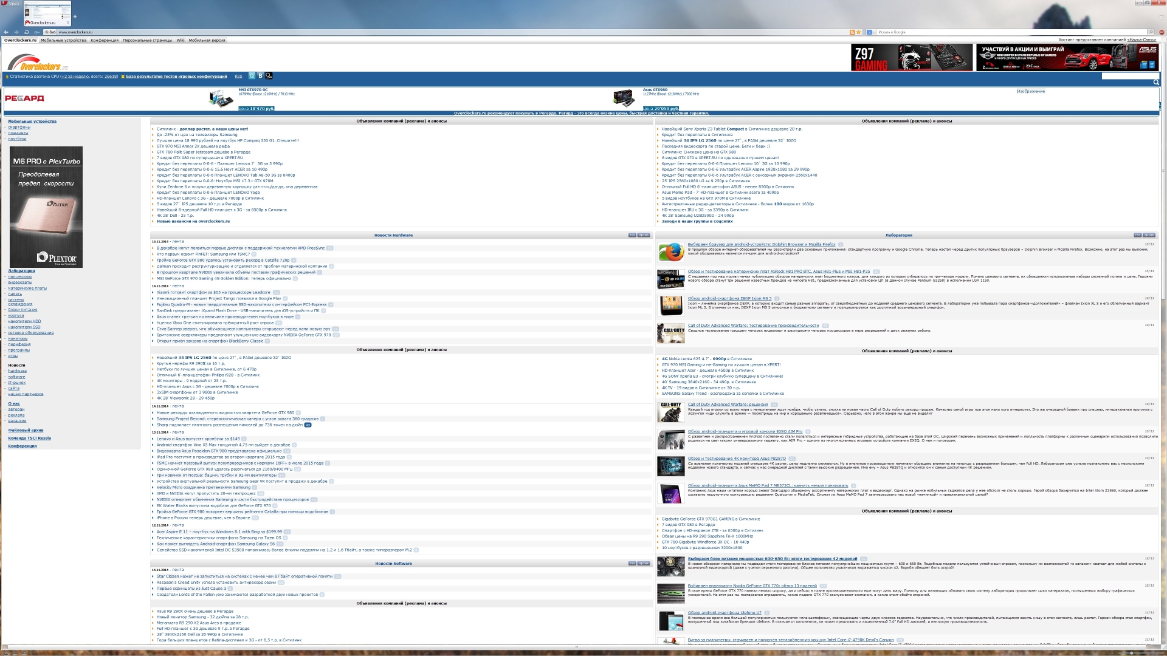The image size is (1167, 656).
Task: Switch to Мобильная версия tab
Action: [207, 40]
